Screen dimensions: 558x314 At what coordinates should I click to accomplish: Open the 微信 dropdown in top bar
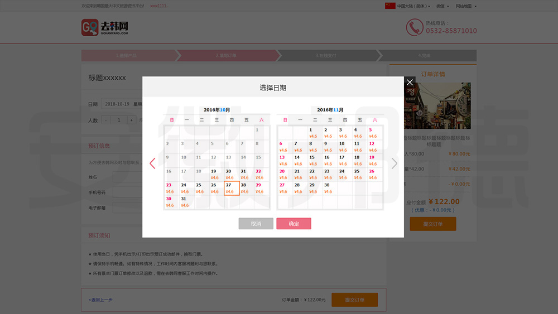(x=442, y=6)
